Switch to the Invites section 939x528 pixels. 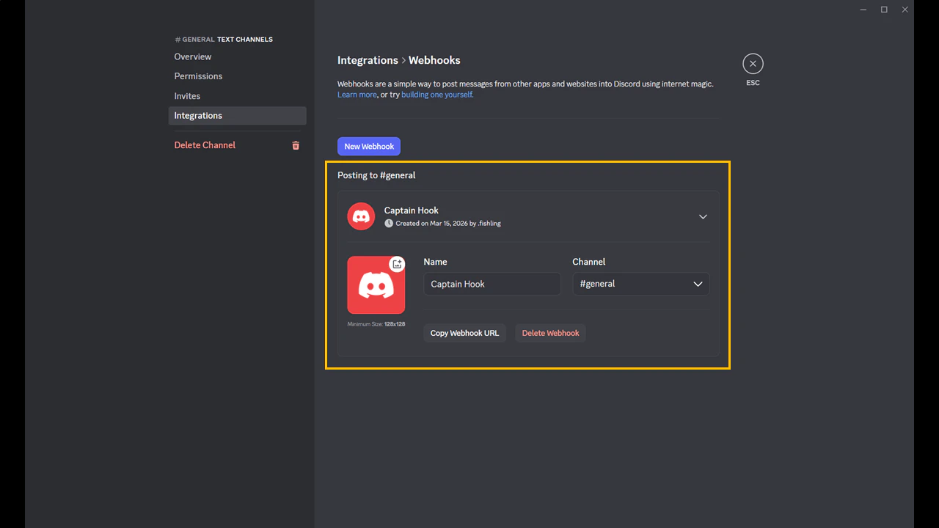(187, 95)
